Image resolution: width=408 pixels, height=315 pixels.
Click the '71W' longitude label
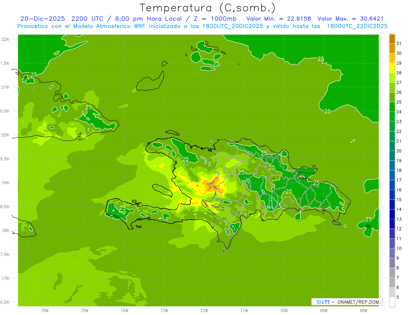tap(244, 311)
